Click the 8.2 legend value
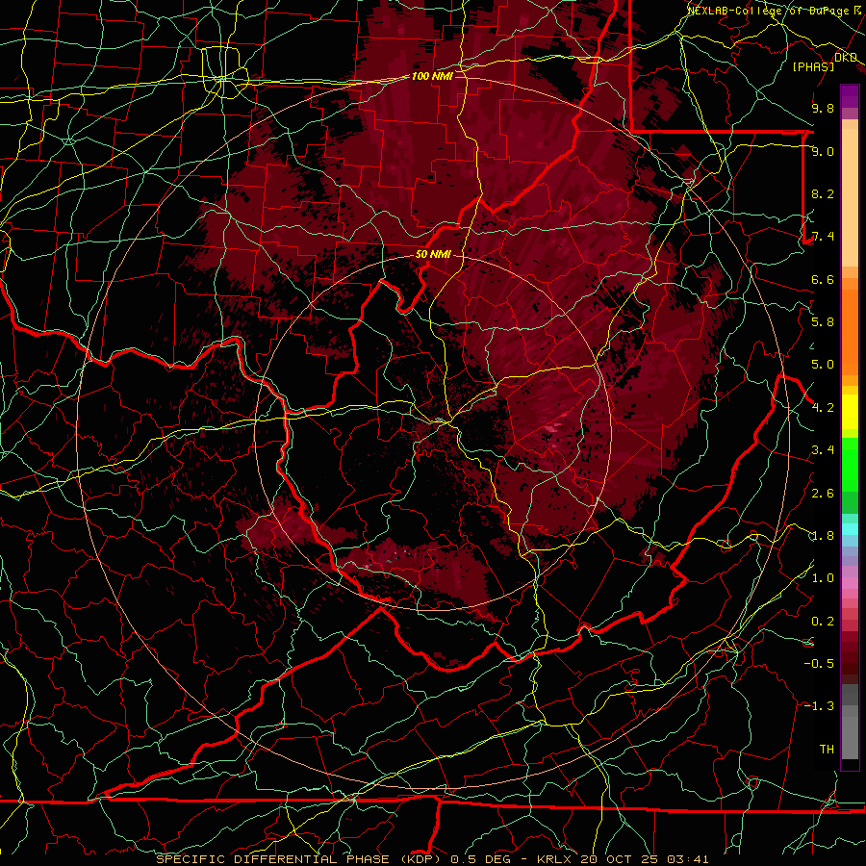The width and height of the screenshot is (866, 866). tap(823, 193)
